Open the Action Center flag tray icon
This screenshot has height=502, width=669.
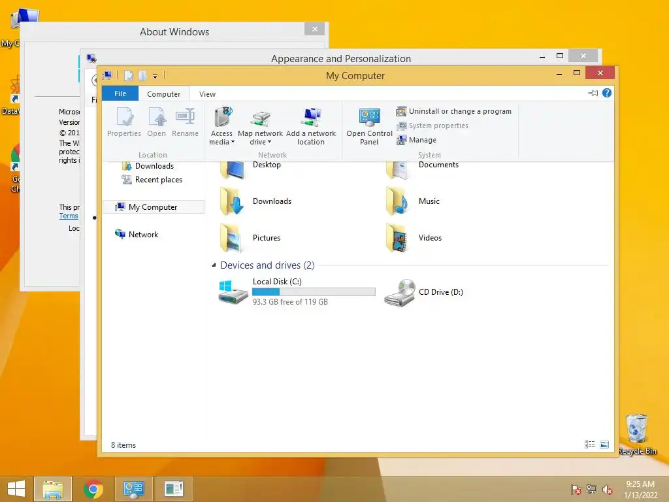click(576, 489)
